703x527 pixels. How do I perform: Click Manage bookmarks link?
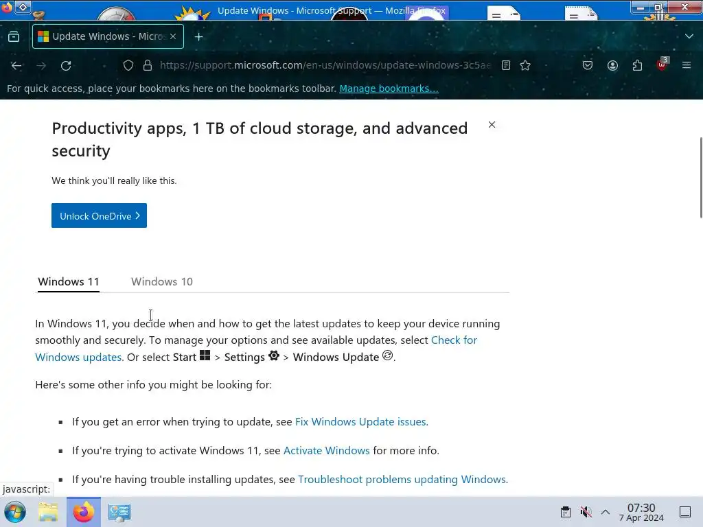click(x=389, y=89)
